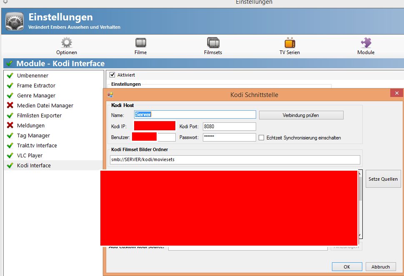Click green checkmark next to Umbenenner

[x=10, y=75]
